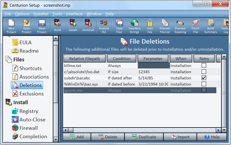Viewport: 231px width, 145px height.
Task: Click the empty Parameter field of killme.txt
Action: (154, 66)
